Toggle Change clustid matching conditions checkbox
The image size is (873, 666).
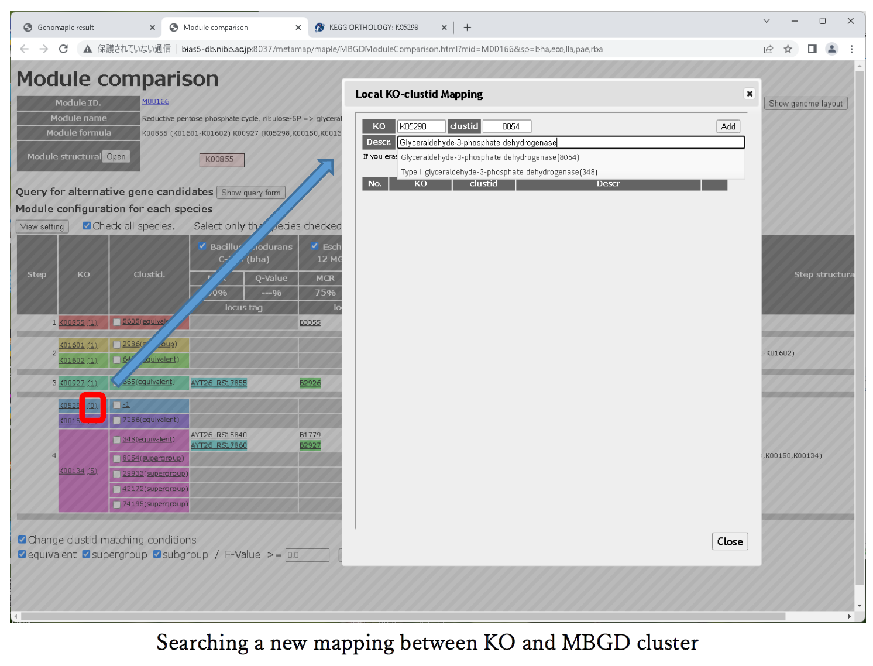tap(22, 540)
